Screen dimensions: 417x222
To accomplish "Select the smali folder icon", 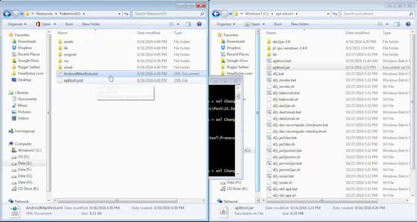I will [x=60, y=67].
